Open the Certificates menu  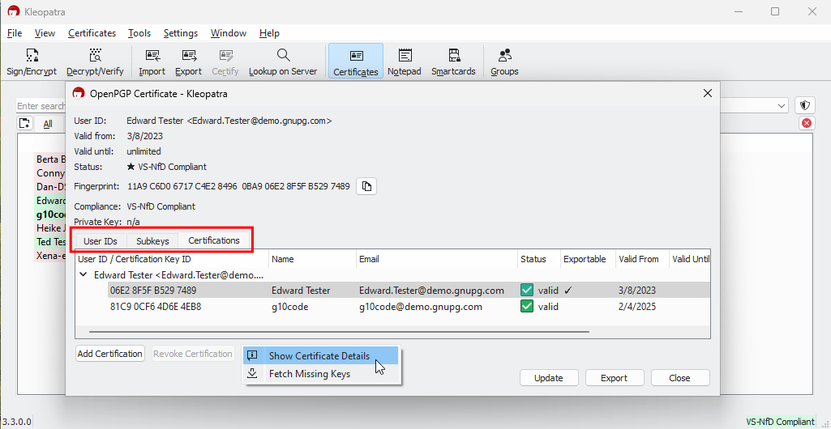92,33
